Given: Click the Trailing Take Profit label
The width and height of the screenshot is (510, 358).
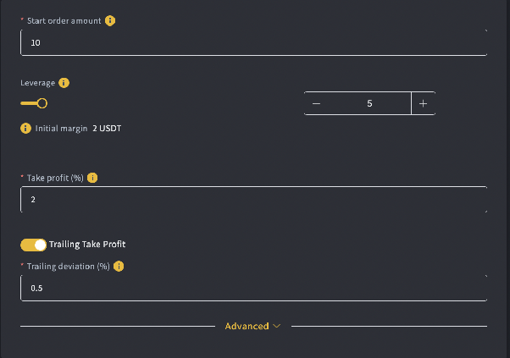Looking at the screenshot, I should pos(87,245).
